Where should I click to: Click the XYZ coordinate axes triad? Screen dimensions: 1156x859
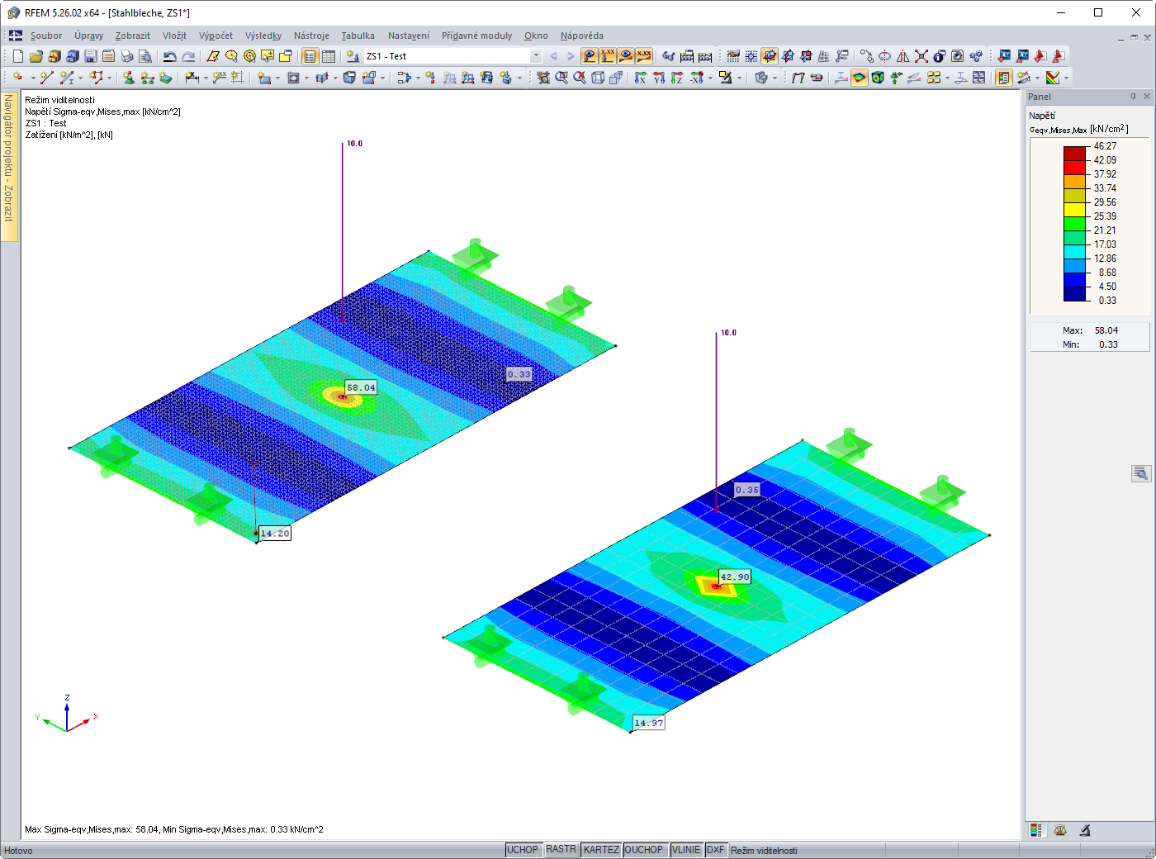click(67, 715)
